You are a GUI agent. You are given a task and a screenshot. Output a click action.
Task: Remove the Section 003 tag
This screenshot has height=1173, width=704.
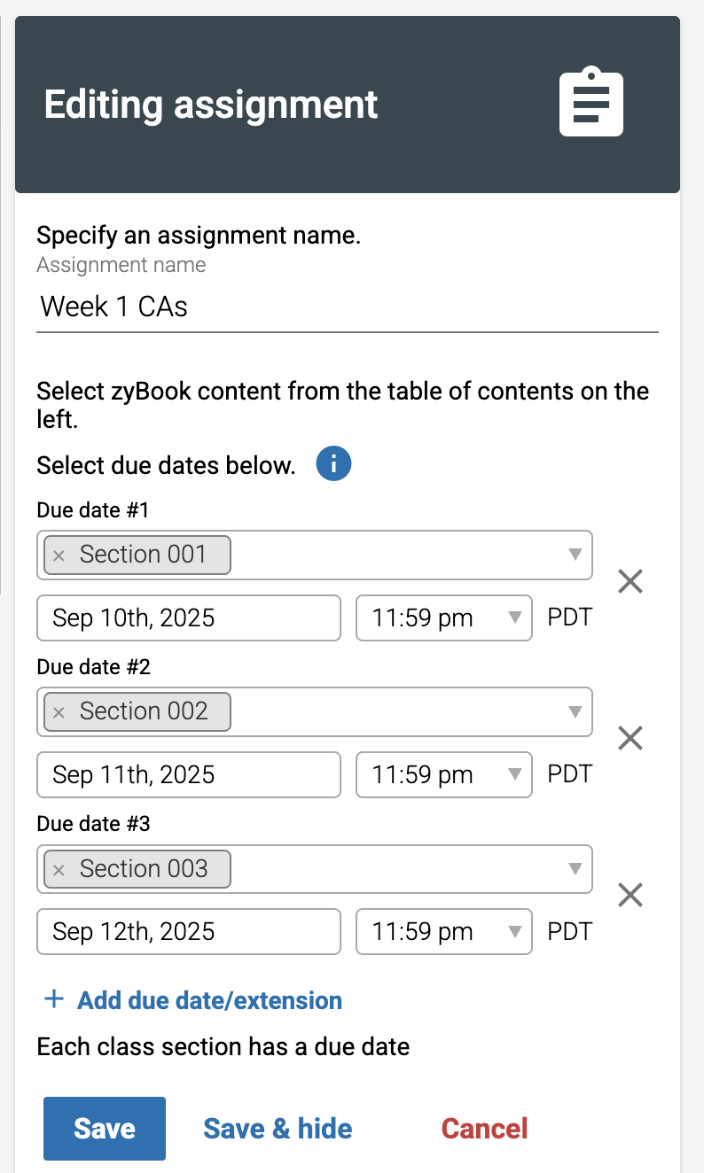pos(59,870)
